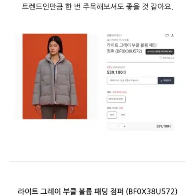Image resolution: width=195 pixels, height=195 pixels.
Task: Click the product title with BF0X38U572
Action: pyautogui.click(x=132, y=48)
